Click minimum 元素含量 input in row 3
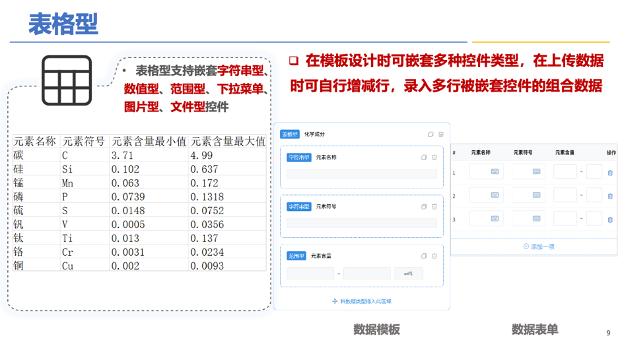The height and width of the screenshot is (348, 620). tap(565, 219)
